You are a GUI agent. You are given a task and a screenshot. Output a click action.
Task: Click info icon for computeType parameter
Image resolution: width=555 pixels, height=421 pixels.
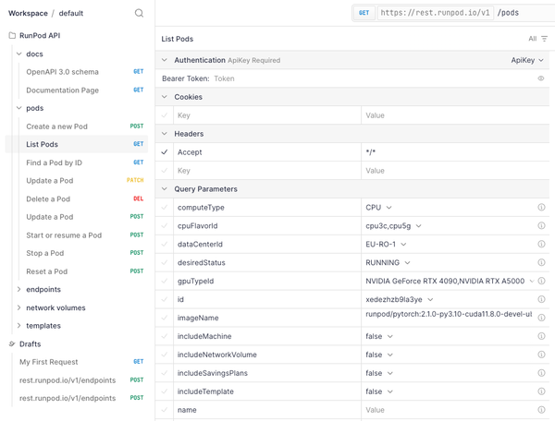click(x=541, y=208)
